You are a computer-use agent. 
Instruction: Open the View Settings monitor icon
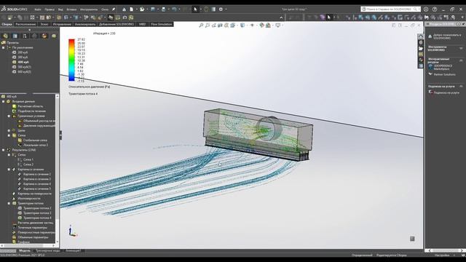(278, 25)
